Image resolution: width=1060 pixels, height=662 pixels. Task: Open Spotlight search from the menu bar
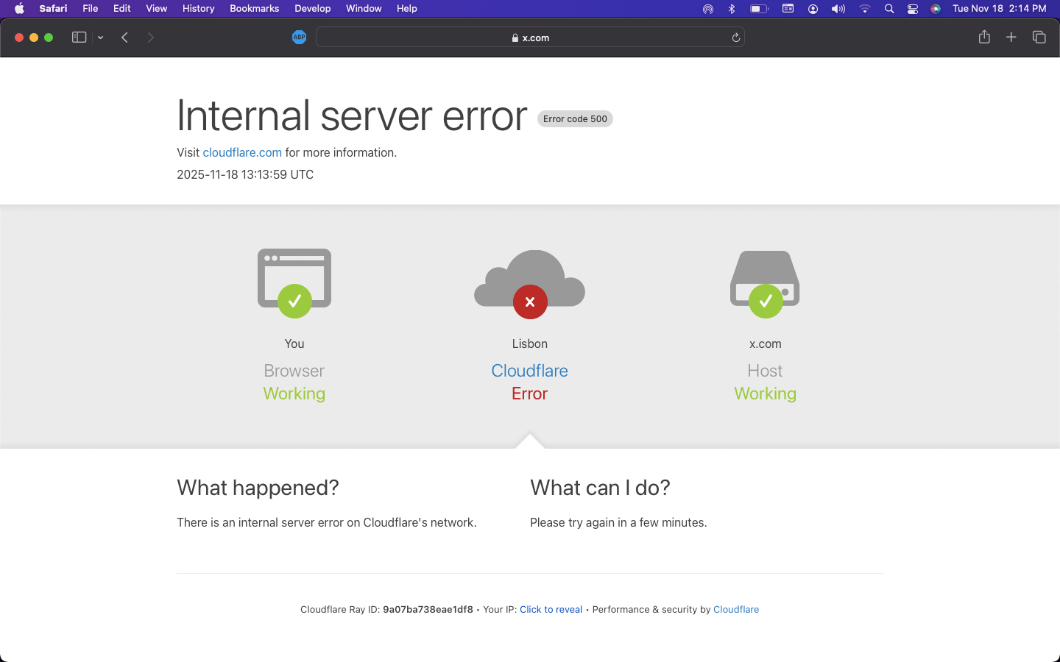(x=889, y=8)
